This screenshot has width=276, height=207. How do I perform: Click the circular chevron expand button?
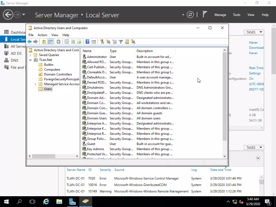coord(258,158)
